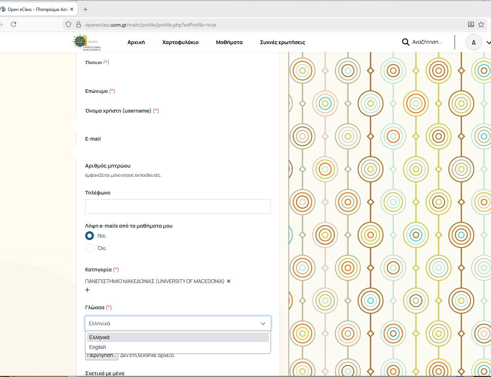Image resolution: width=491 pixels, height=377 pixels.
Task: Click the search magnifier icon
Action: (x=405, y=42)
